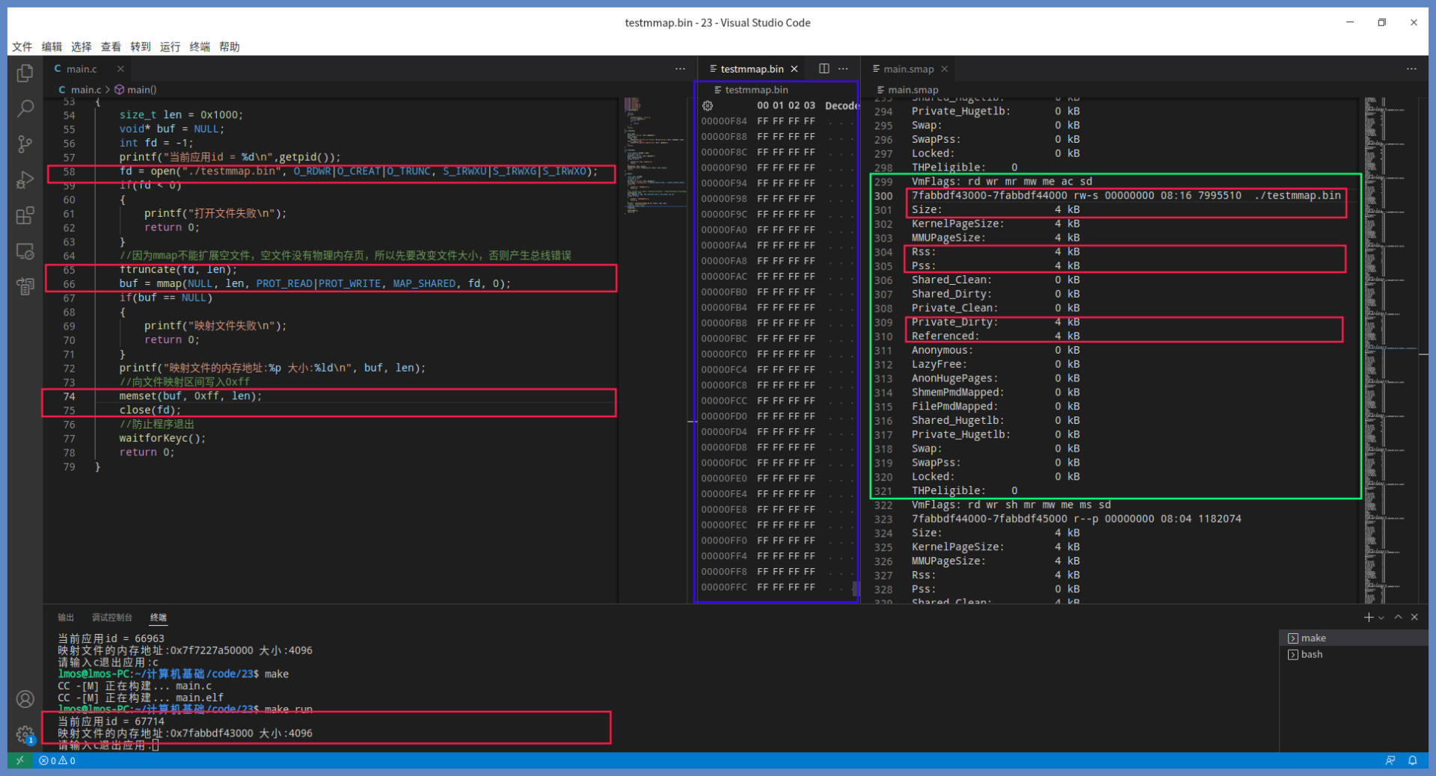Open the new terminal launch profile dropdown
This screenshot has height=776, width=1436.
point(1381,618)
